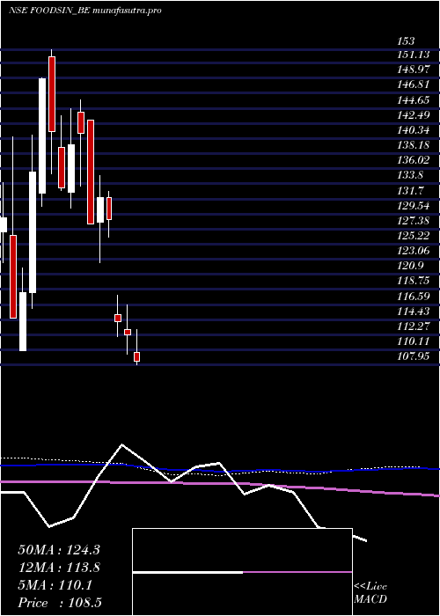Click the chart title 'NSE FOODSIN_BE munafasutra.pro'
Viewport: 440px width, 616px height.
(x=85, y=11)
